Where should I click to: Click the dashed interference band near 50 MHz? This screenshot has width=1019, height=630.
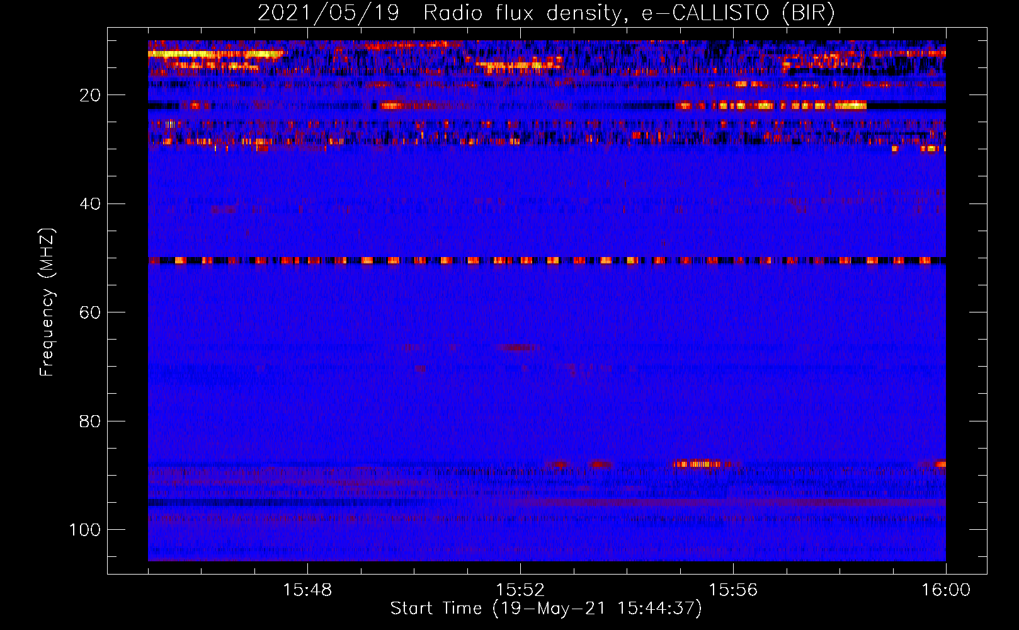point(547,260)
